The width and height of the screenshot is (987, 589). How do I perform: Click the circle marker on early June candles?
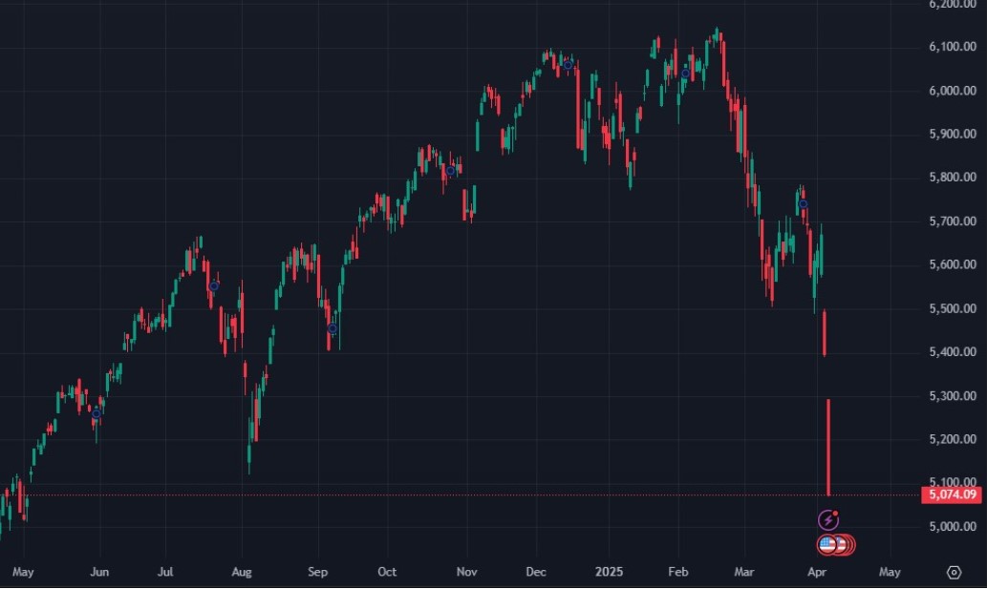pyautogui.click(x=97, y=413)
